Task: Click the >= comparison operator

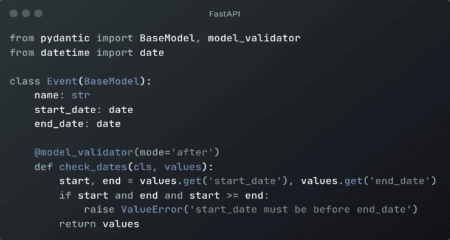Action: click(233, 195)
